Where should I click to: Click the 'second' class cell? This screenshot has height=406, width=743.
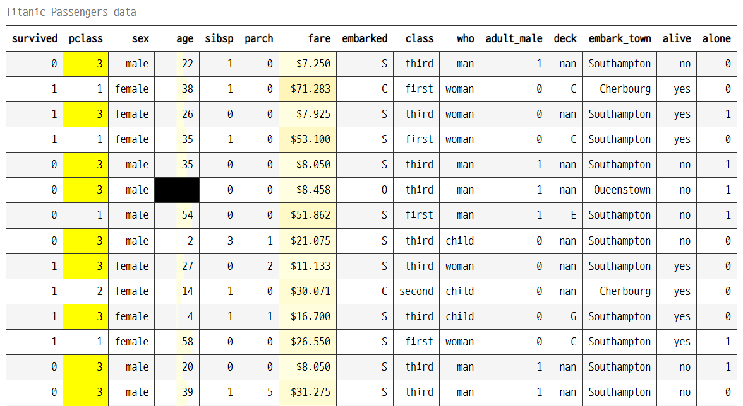point(416,292)
